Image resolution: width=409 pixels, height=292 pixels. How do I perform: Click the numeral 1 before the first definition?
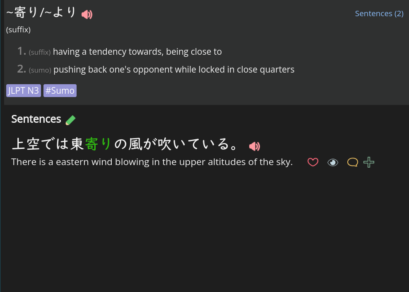pos(20,51)
